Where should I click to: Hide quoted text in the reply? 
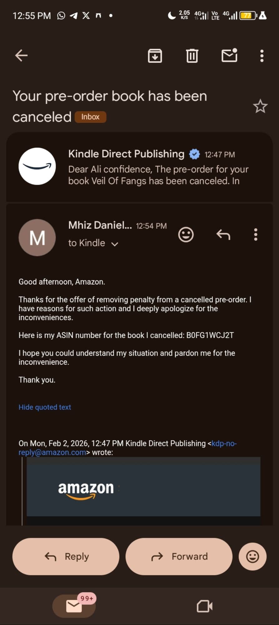coord(45,407)
